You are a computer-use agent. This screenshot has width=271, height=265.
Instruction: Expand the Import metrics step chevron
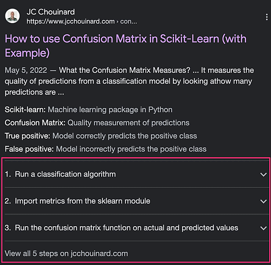pyautogui.click(x=263, y=201)
